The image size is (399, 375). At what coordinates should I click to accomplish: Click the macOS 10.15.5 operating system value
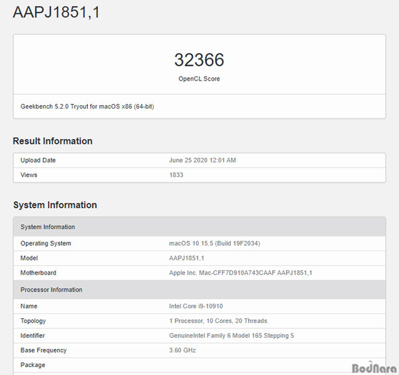pos(214,243)
